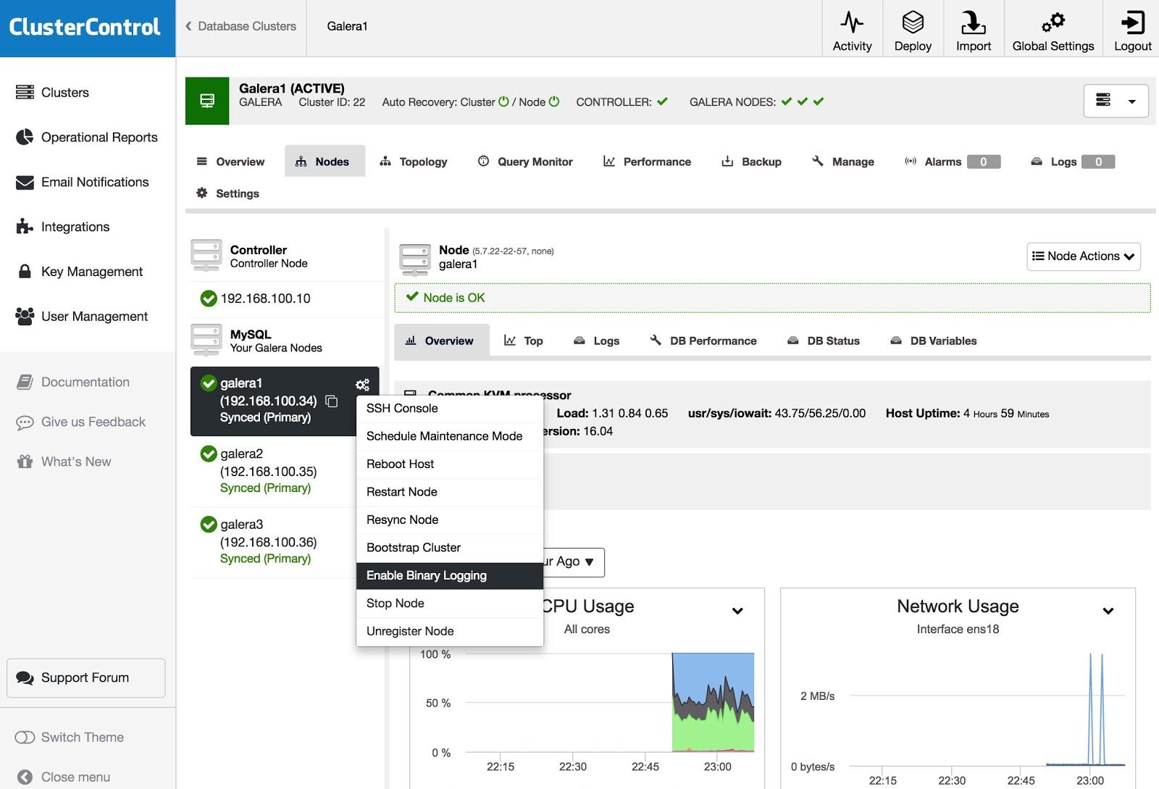
Task: Open User Management in sidebar
Action: pos(82,317)
